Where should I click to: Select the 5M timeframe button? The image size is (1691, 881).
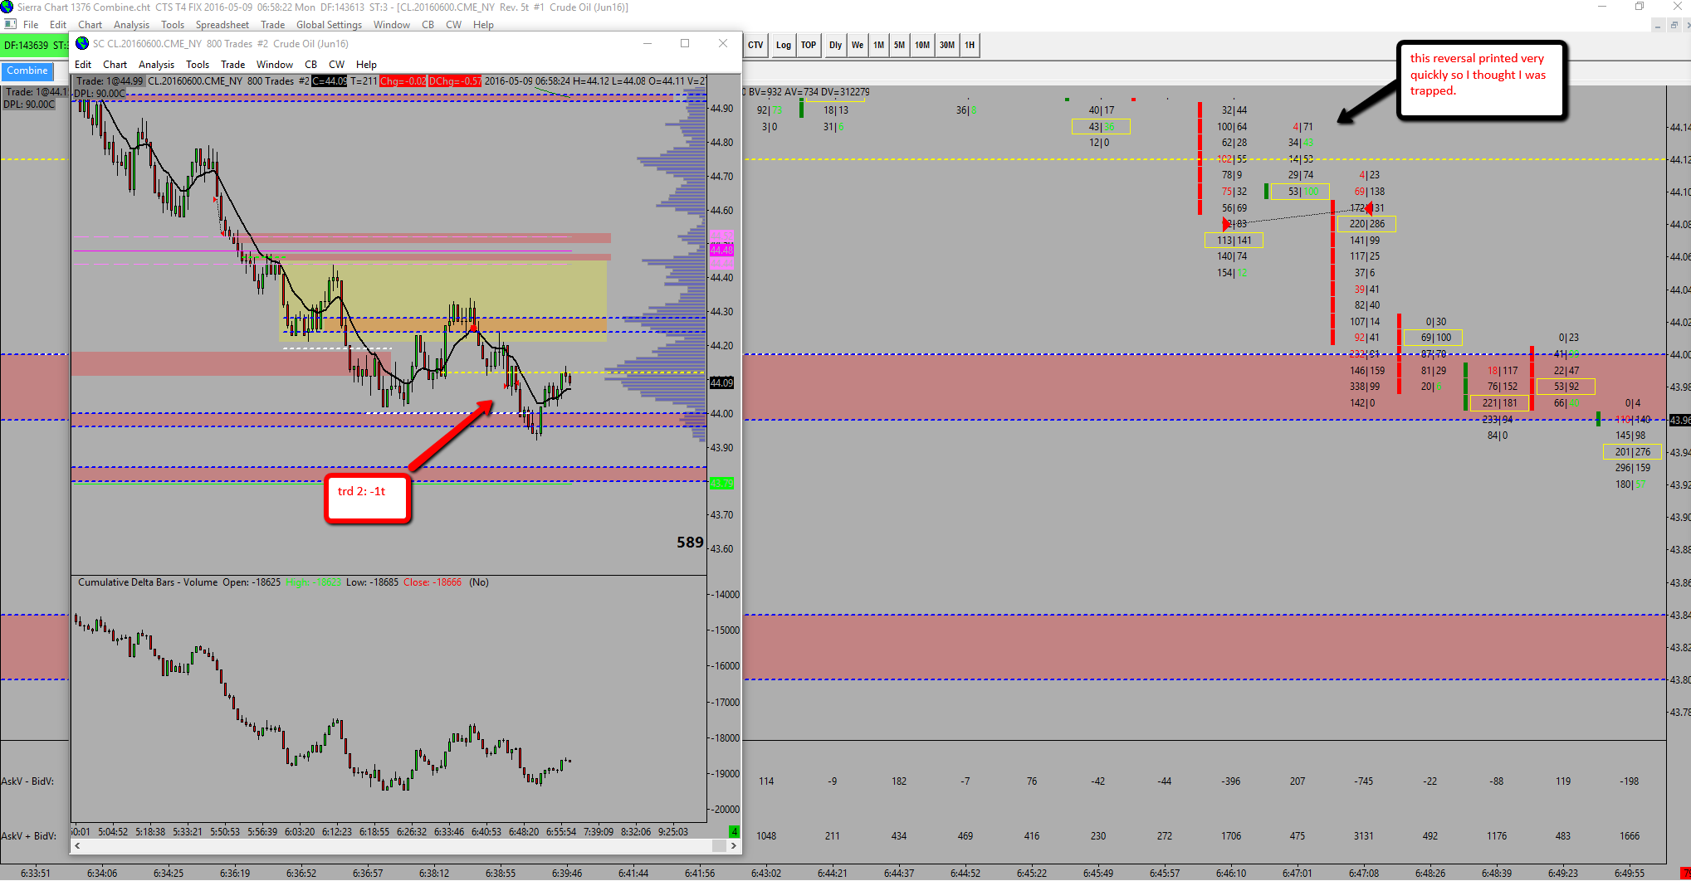pos(899,46)
